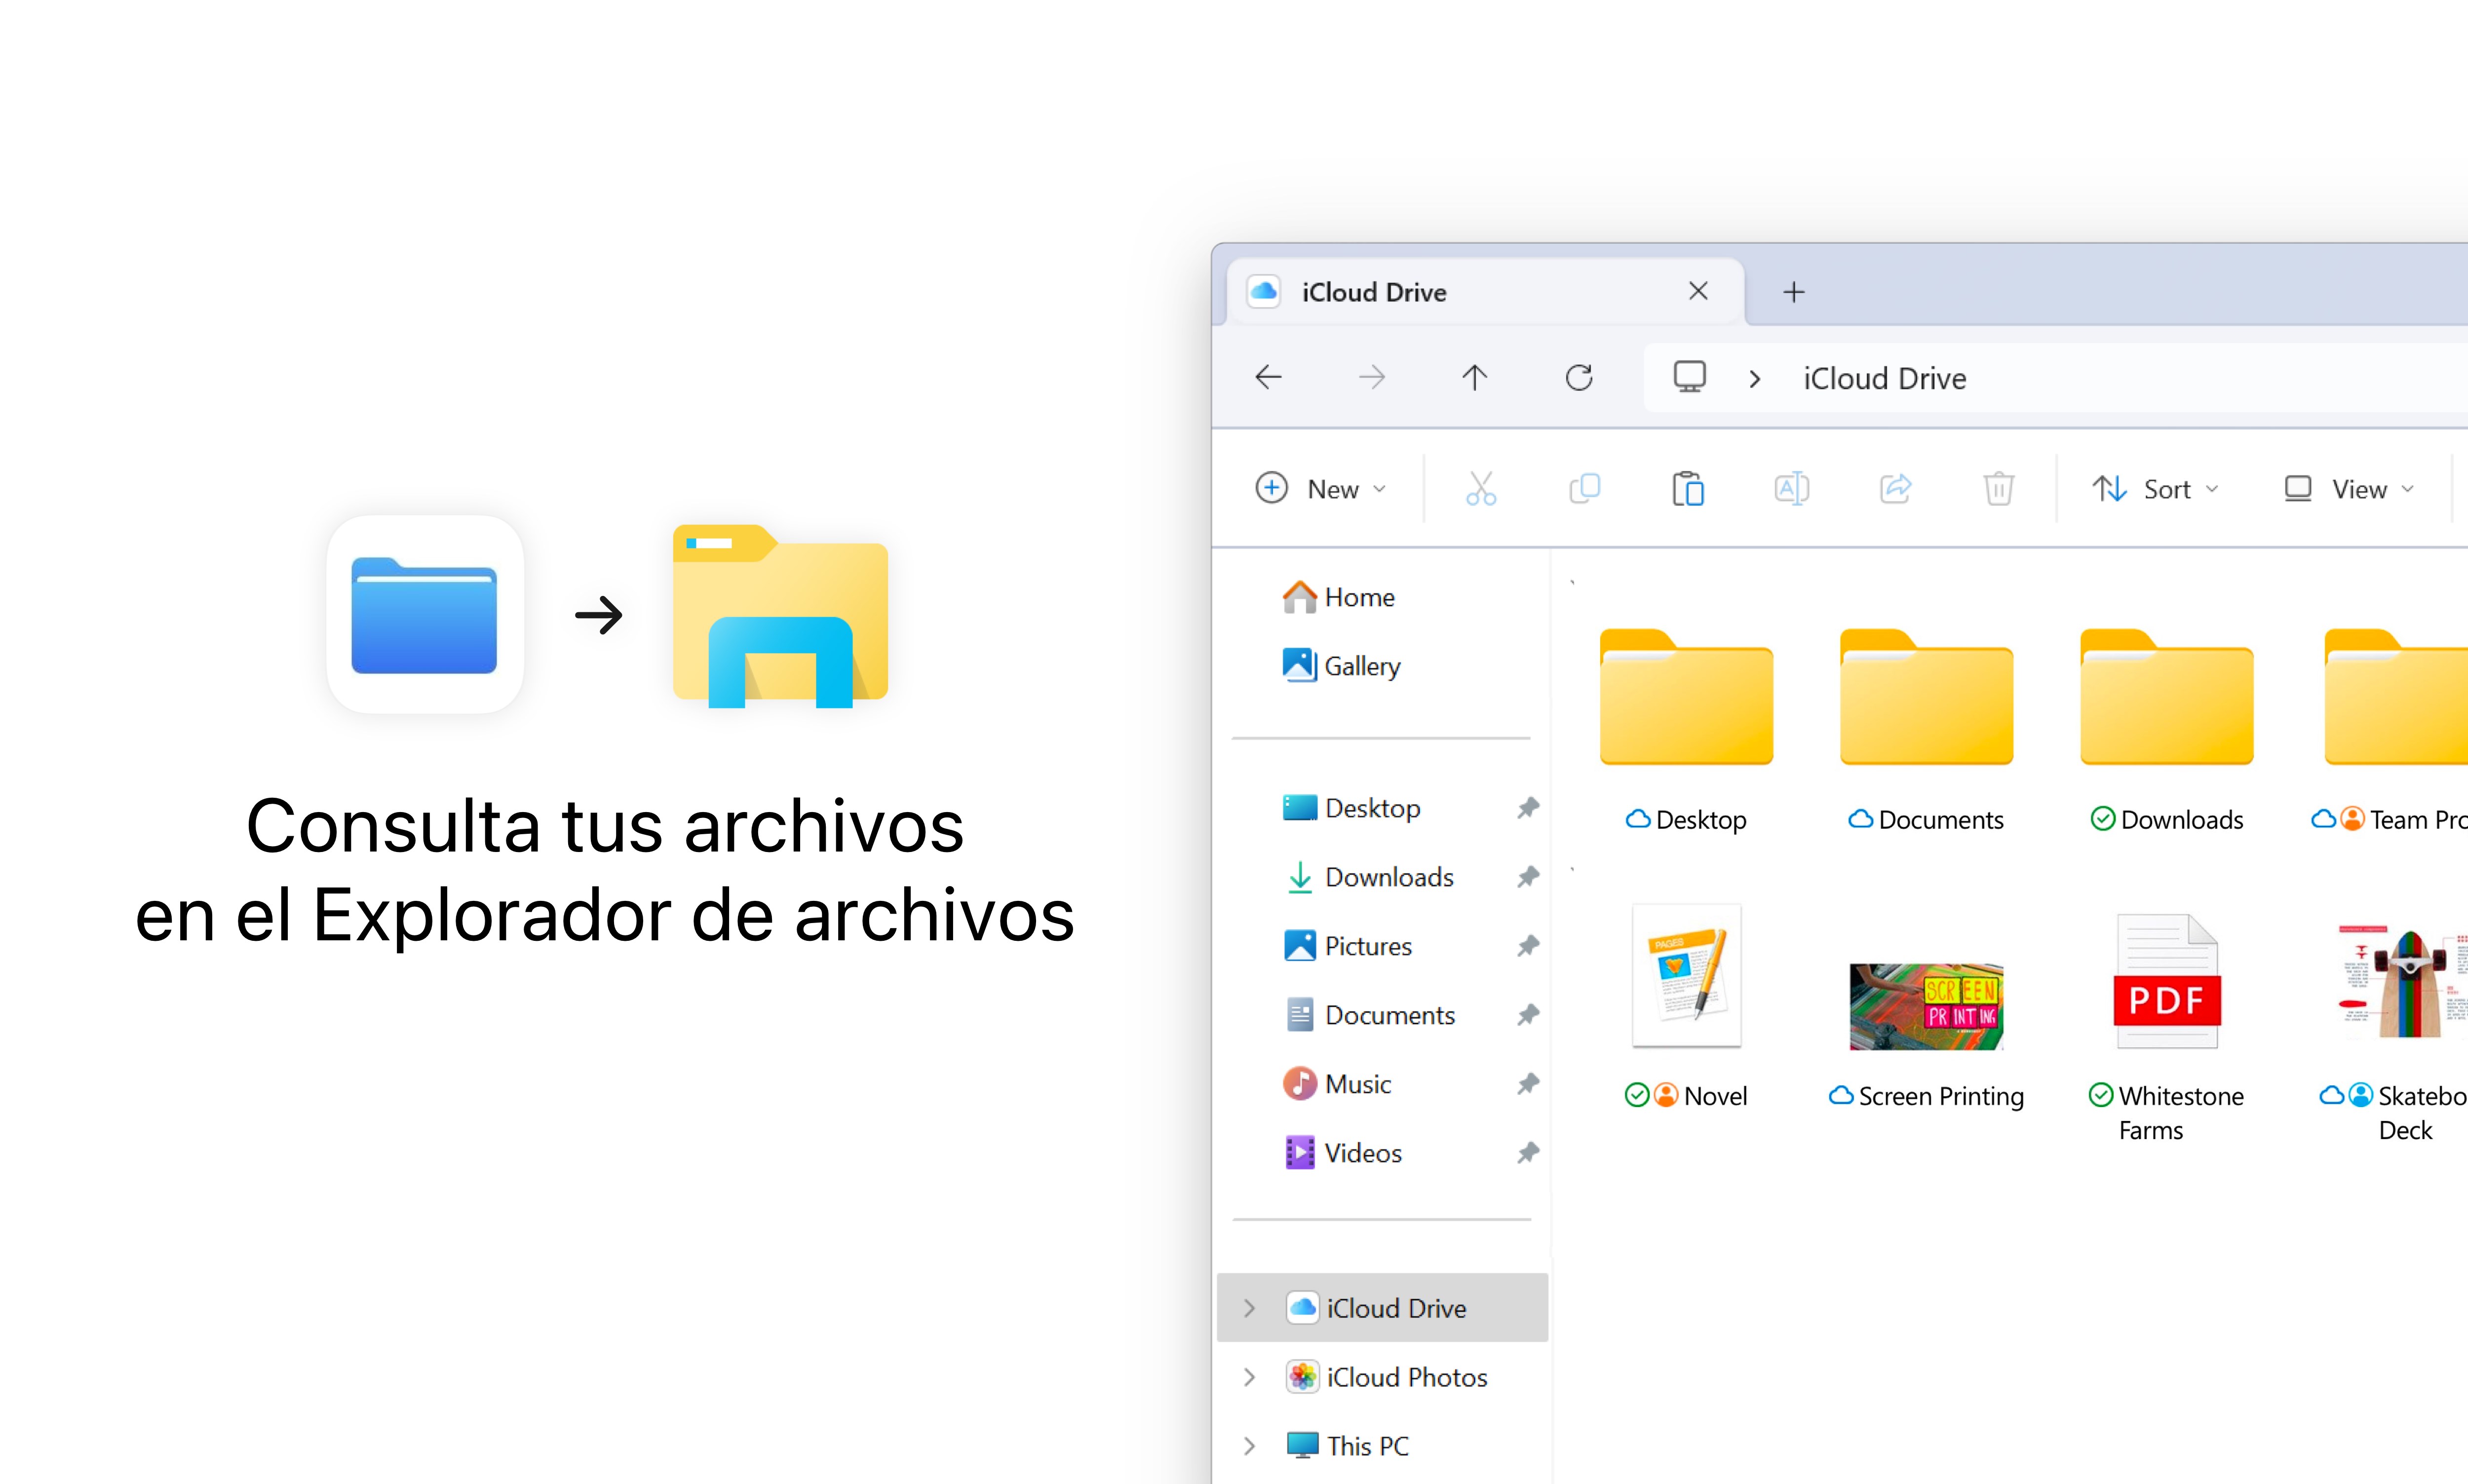The image size is (2468, 1484).
Task: Close the iCloud Drive tab
Action: [1697, 291]
